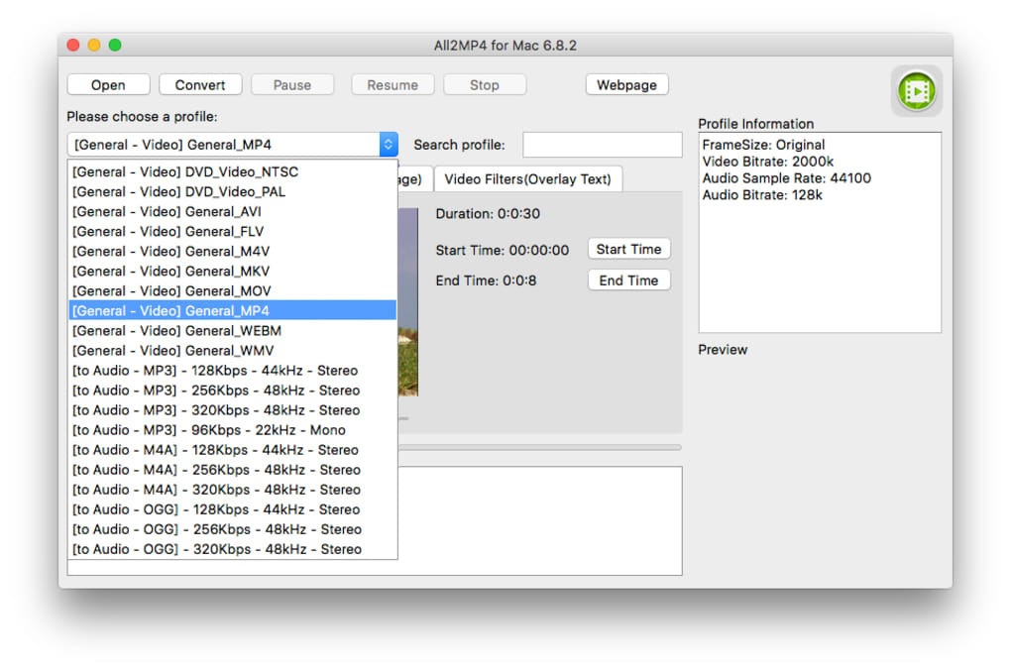This screenshot has width=1011, height=672.
Task: Pick MP3 96Kbps 22kHz Mono profile
Action: (232, 430)
